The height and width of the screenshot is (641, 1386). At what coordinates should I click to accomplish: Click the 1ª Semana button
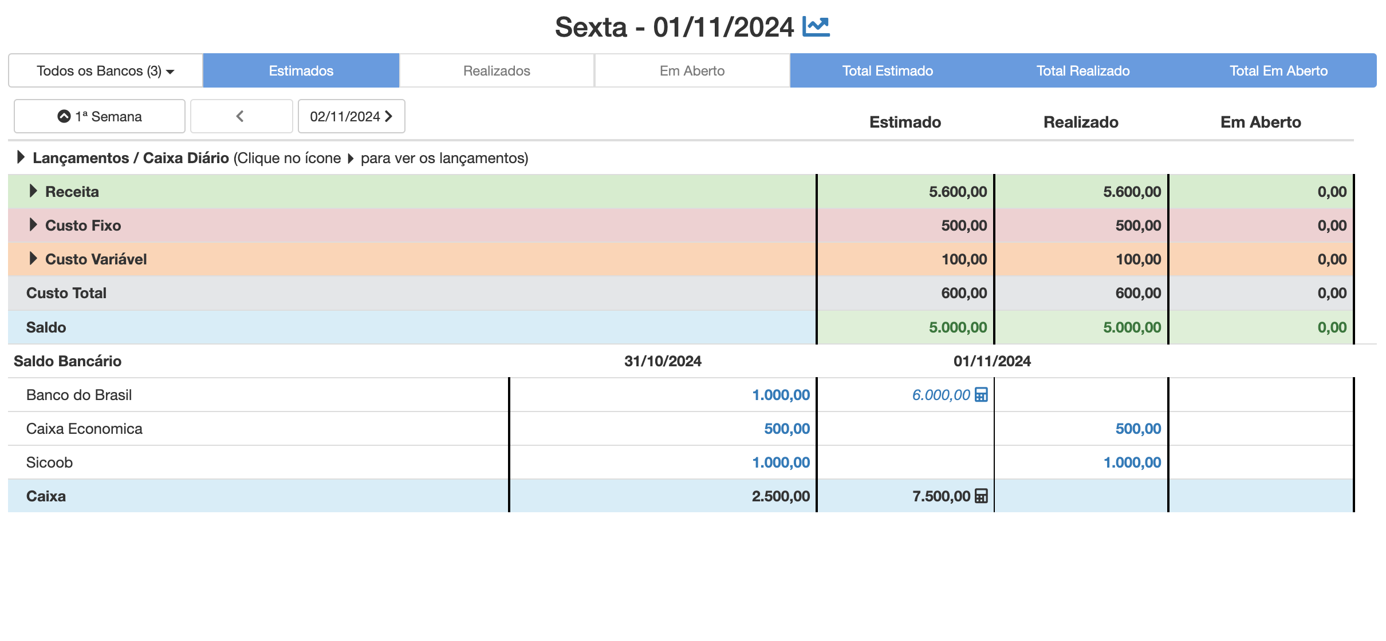(x=100, y=116)
